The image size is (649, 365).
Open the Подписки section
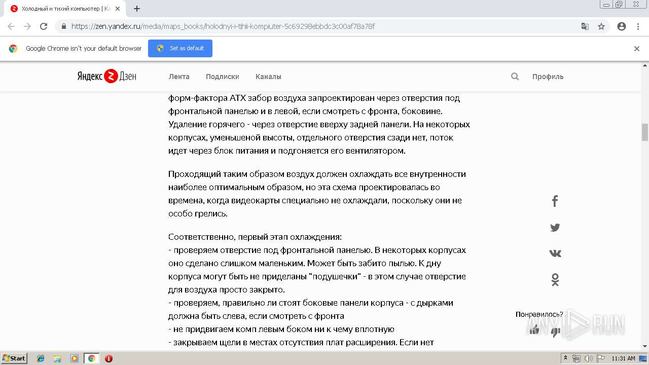point(223,77)
